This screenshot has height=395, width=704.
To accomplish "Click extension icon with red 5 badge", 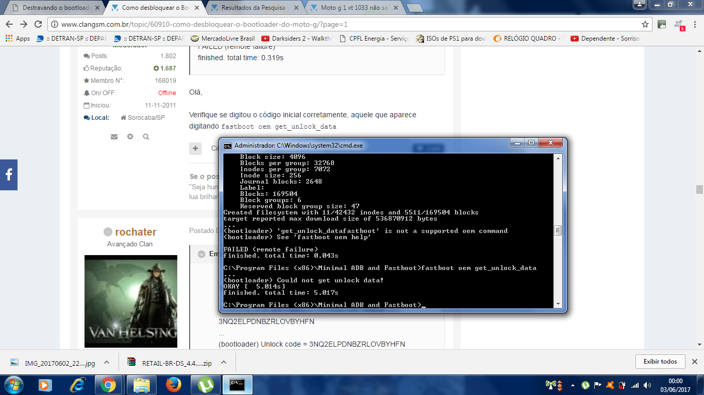I will 679,24.
